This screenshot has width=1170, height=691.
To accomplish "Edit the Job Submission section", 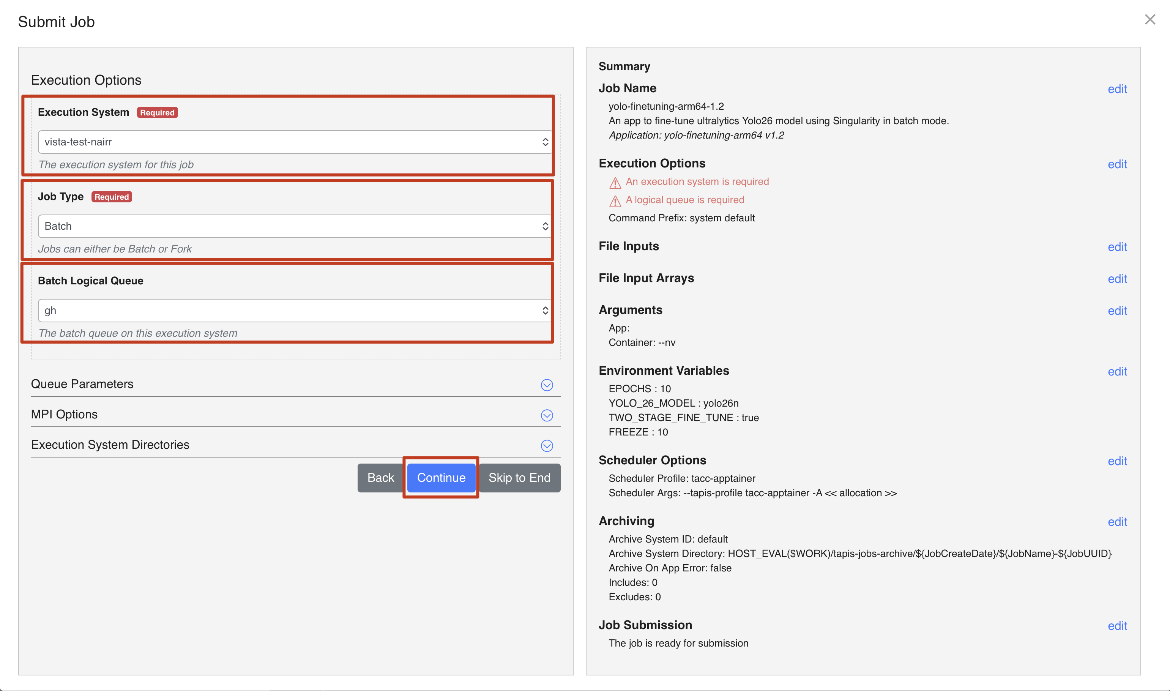I will 1117,626.
